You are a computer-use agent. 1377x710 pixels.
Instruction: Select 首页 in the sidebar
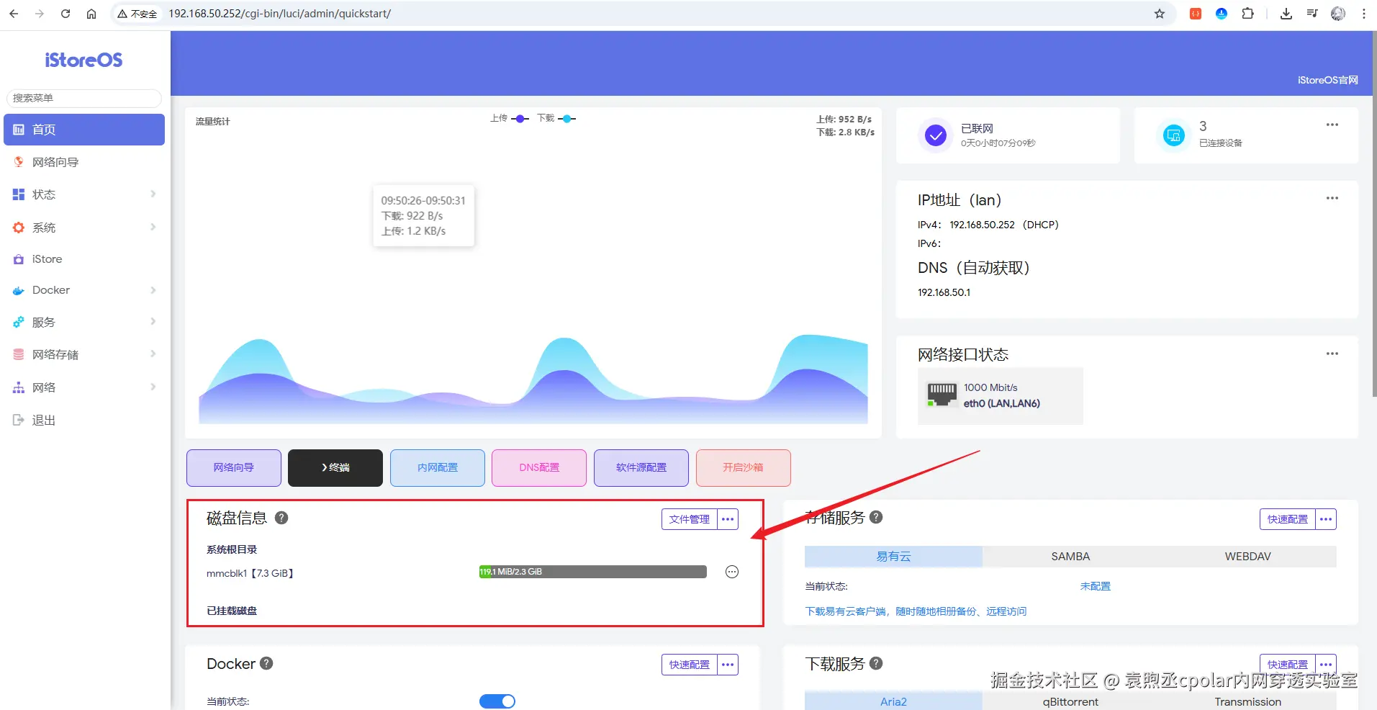[84, 130]
